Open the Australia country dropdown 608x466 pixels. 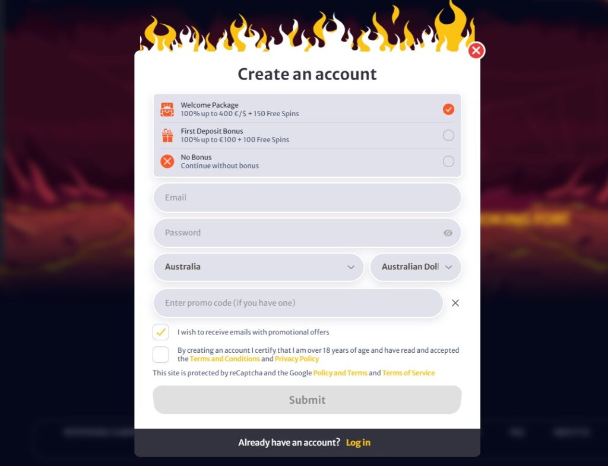[259, 267]
